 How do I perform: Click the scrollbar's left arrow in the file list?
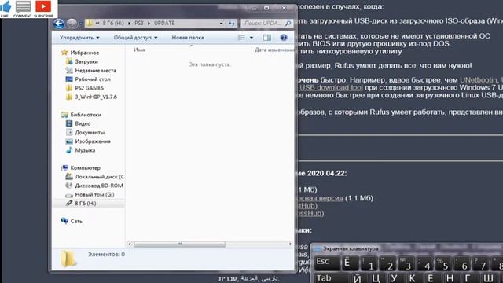pos(130,244)
